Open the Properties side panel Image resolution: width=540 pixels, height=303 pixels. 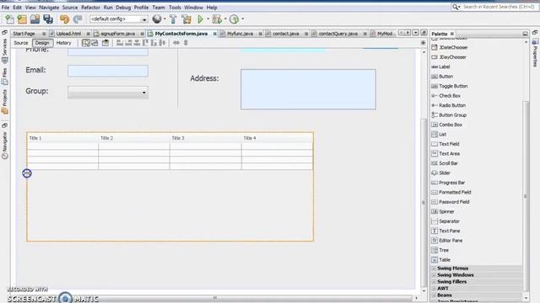point(535,53)
